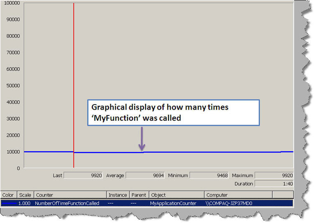
Task: Select the Maximum value field
Action: 274,176
